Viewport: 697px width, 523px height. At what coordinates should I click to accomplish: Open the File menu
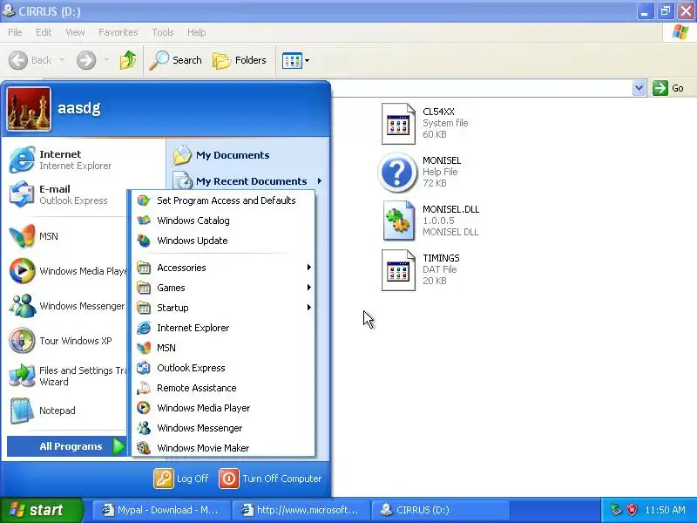click(x=15, y=32)
